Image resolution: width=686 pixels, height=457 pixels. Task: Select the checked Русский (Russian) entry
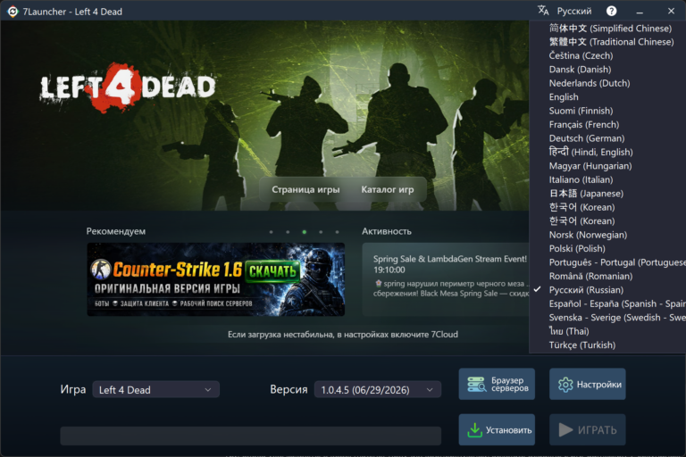pyautogui.click(x=586, y=290)
